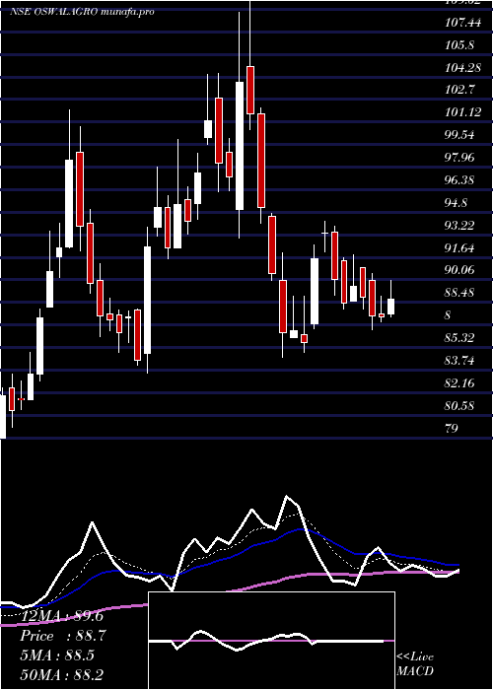493x690 pixels.
Task: Click the NSE OSWALAGRO munafa.pro title text
Action: (x=82, y=12)
